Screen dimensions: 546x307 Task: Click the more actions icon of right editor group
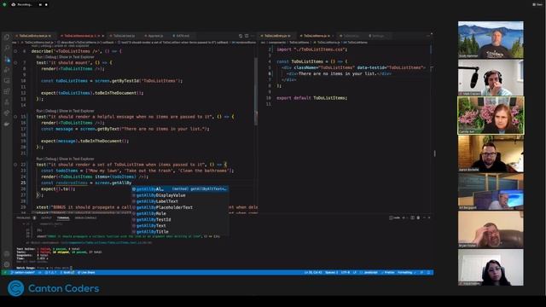click(428, 36)
